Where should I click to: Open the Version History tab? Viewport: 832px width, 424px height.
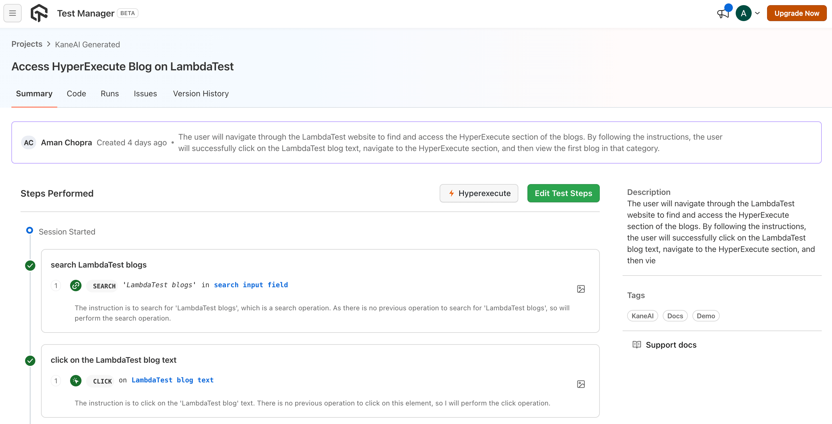[x=201, y=94]
